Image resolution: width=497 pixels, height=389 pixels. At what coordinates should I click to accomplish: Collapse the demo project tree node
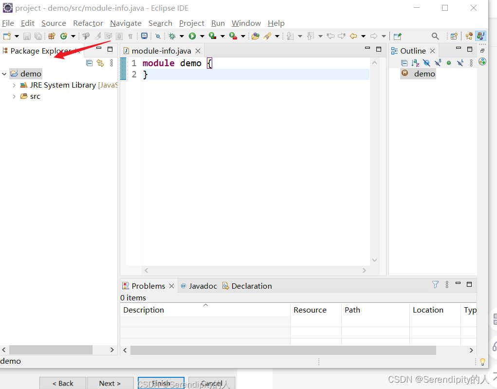click(4, 74)
